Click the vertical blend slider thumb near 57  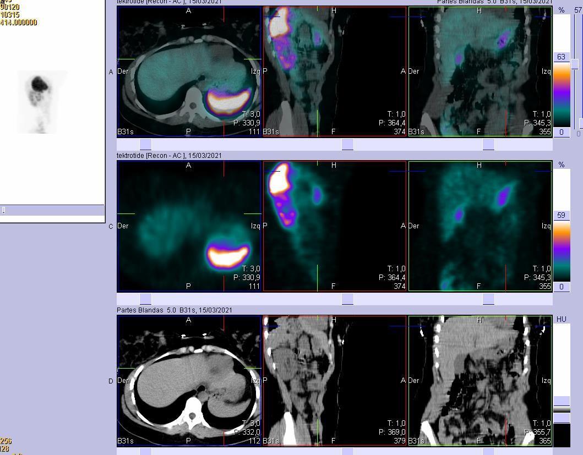coord(575,64)
